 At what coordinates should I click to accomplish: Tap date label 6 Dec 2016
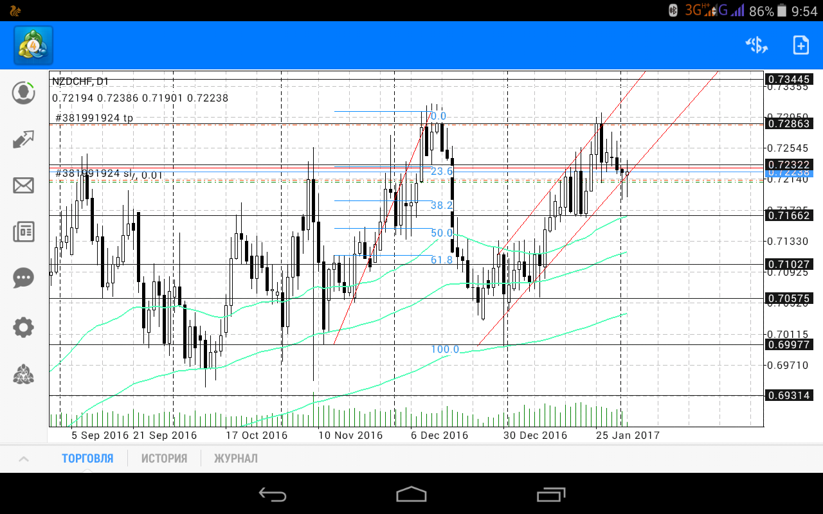pyautogui.click(x=440, y=435)
